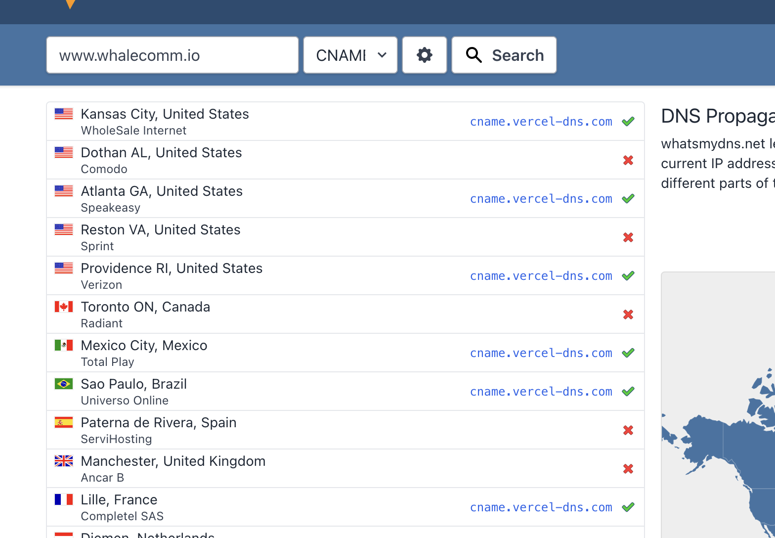
Task: Click red X for Paterna de Rivera
Action: coord(628,430)
